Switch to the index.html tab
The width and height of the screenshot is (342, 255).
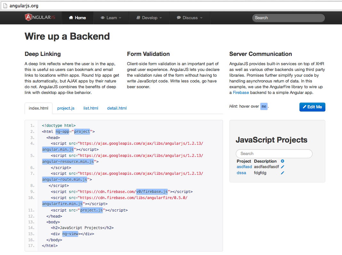[x=38, y=108]
